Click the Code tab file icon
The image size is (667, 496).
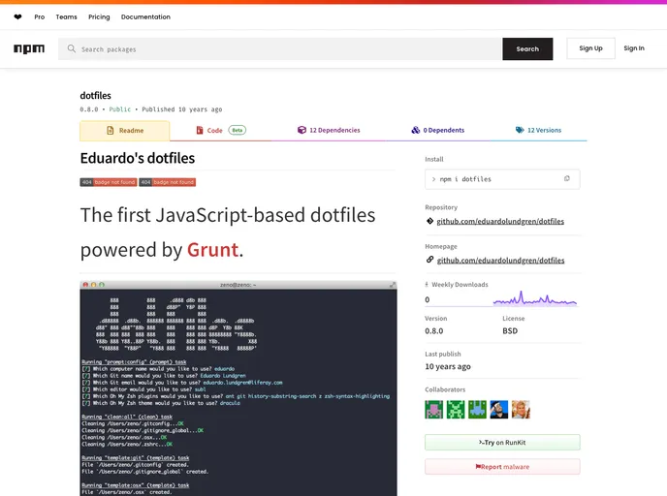(200, 130)
